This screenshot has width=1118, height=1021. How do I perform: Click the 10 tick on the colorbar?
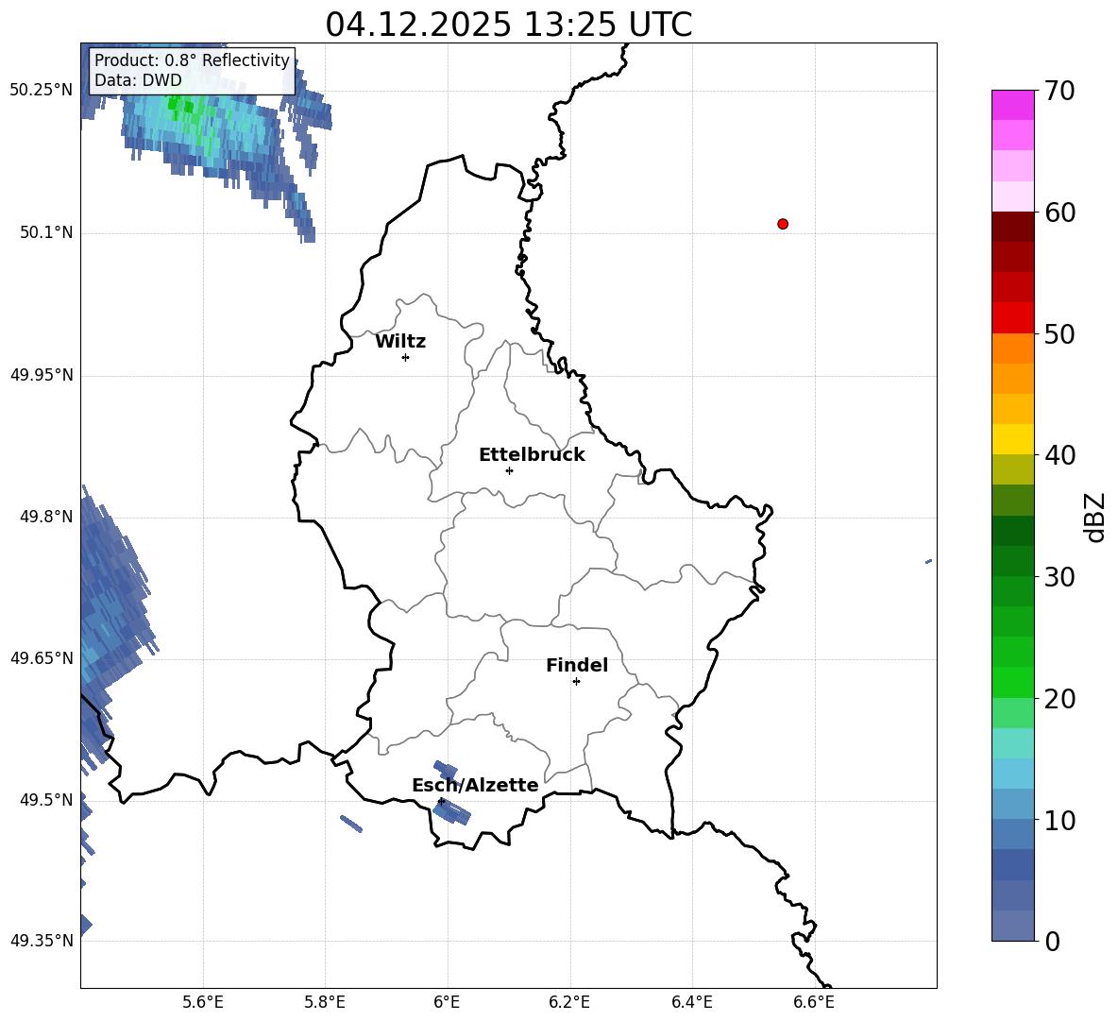1059,821
